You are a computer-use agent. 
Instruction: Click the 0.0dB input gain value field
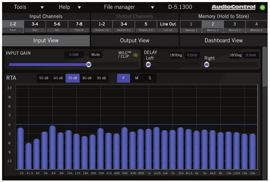[x=74, y=55]
